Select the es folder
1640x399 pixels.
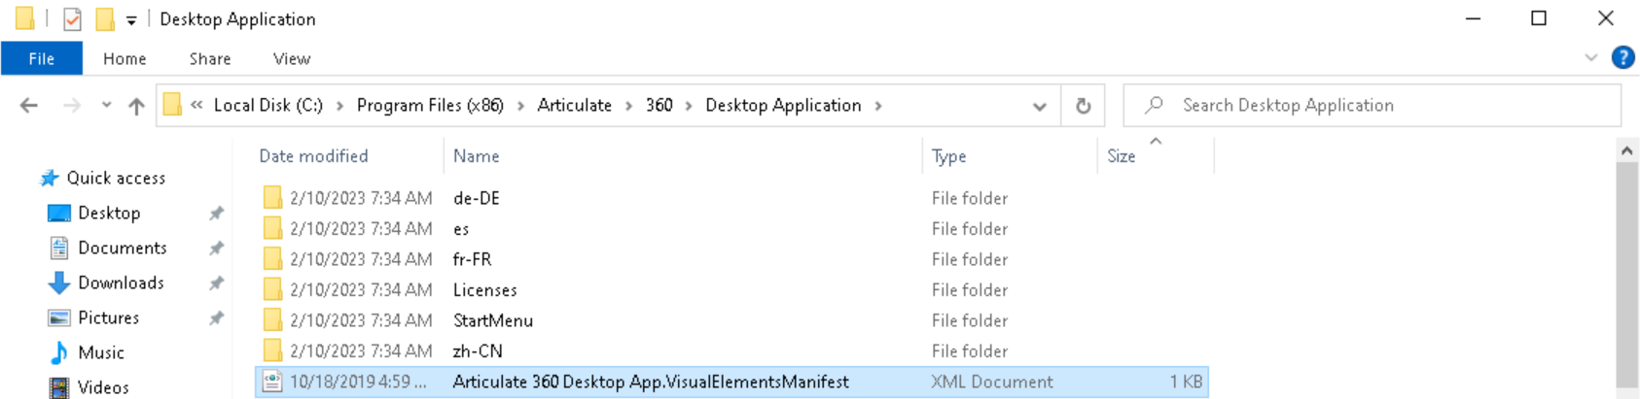(x=461, y=229)
